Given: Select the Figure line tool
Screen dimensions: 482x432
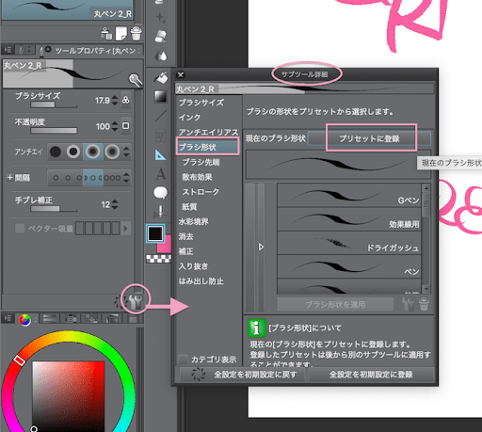Looking at the screenshot, I should (x=160, y=116).
